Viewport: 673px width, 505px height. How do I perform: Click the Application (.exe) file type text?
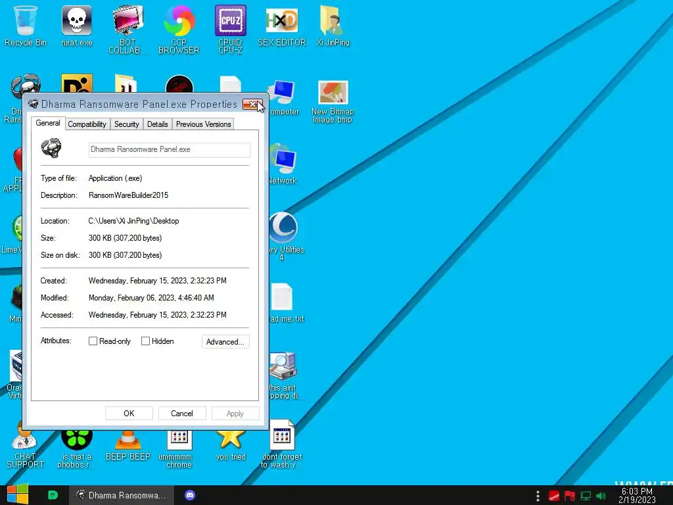(x=115, y=178)
